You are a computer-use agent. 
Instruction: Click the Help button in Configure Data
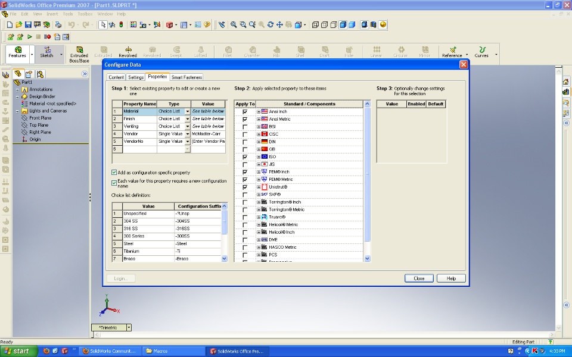click(x=451, y=278)
